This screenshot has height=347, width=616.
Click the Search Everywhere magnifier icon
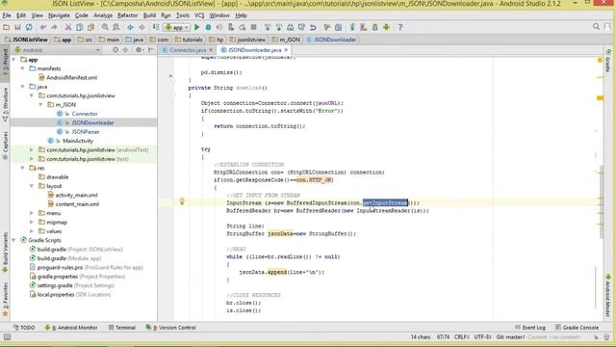[x=596, y=27]
